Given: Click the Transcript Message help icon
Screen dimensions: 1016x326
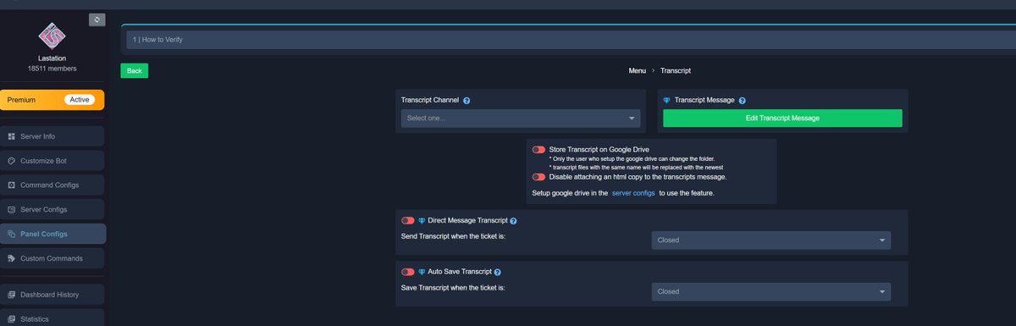Looking at the screenshot, I should (742, 101).
